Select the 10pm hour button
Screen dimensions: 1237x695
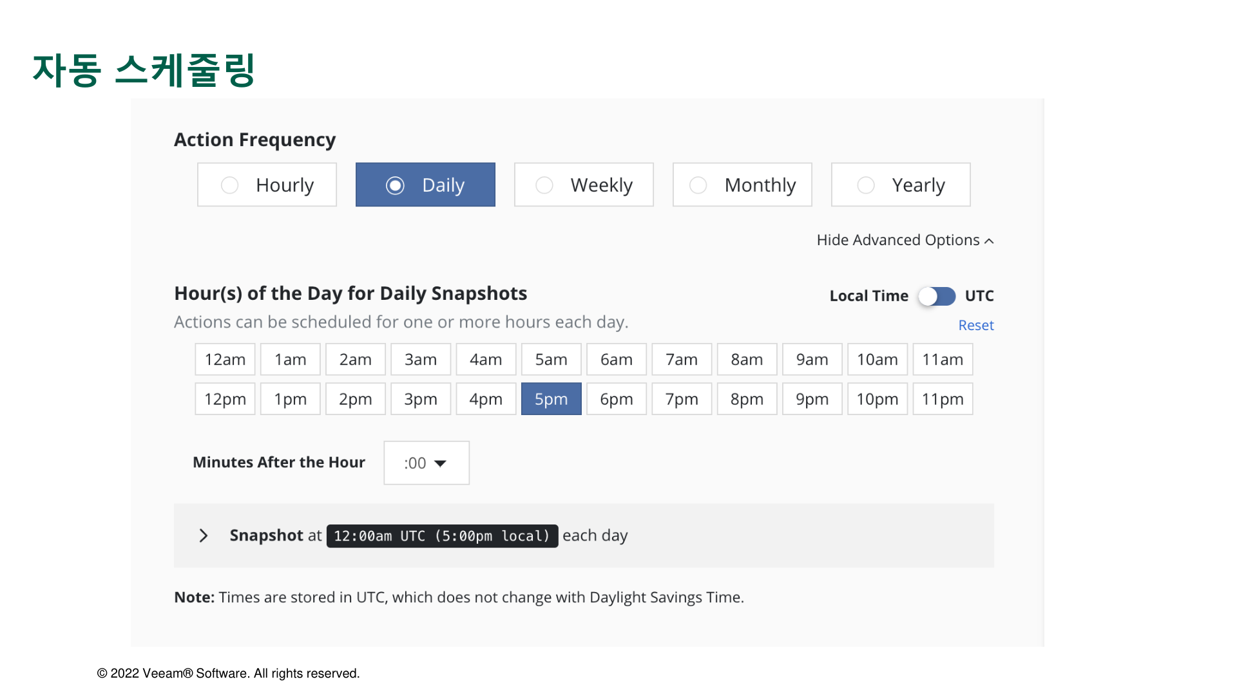pyautogui.click(x=877, y=399)
